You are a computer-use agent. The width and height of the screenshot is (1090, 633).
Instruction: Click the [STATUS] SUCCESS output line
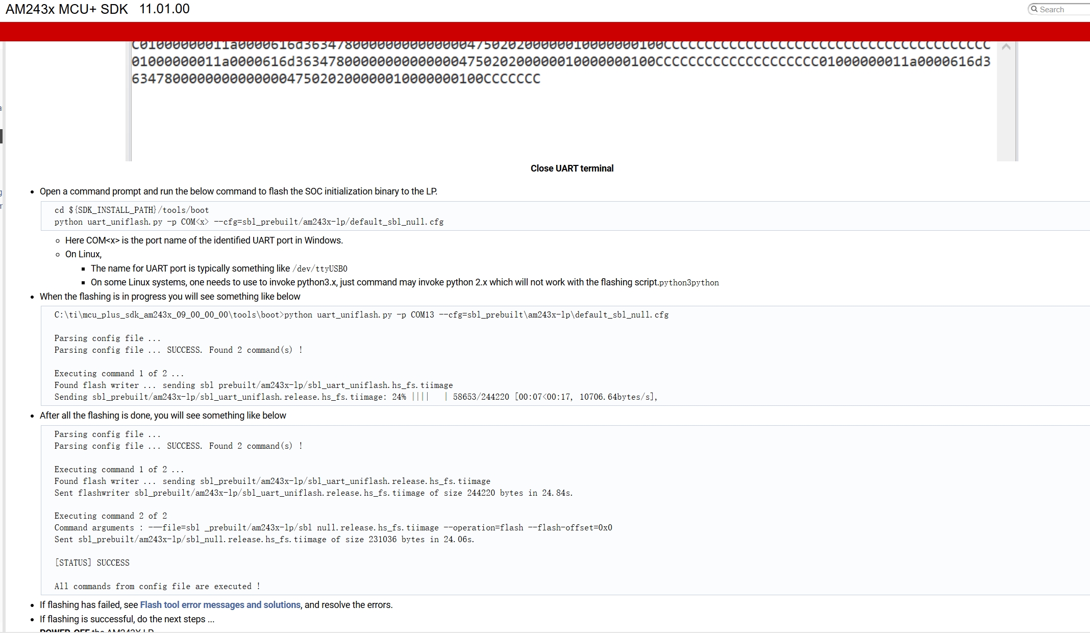pyautogui.click(x=92, y=563)
